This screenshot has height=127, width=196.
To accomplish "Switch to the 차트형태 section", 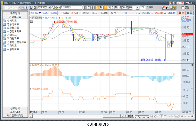I will 15,13.
